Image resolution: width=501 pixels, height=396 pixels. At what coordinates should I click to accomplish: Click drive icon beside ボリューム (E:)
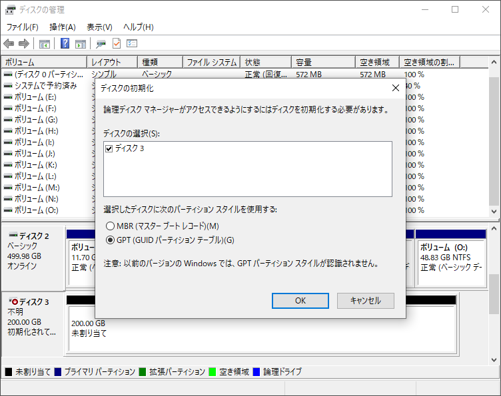(x=8, y=97)
